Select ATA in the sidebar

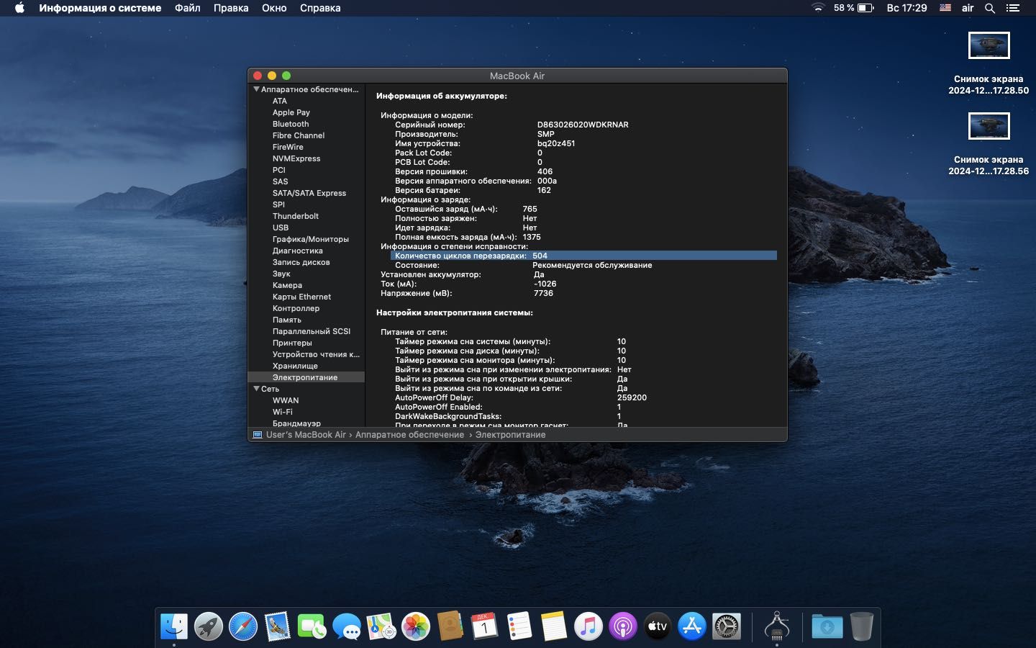click(x=280, y=101)
